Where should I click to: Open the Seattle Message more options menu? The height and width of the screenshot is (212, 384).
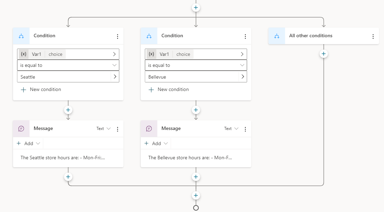pyautogui.click(x=117, y=129)
